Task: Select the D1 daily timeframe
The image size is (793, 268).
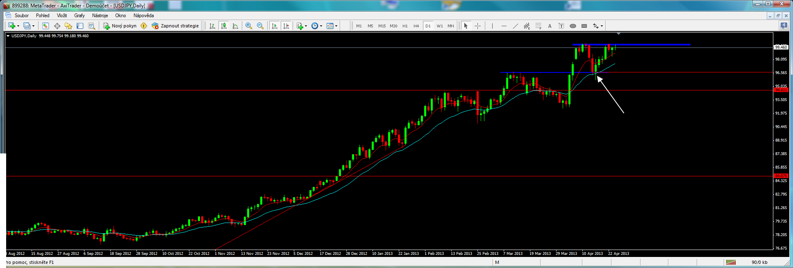Action: (x=428, y=26)
